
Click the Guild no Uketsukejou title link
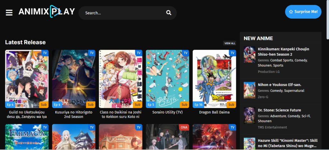[x=27, y=114]
